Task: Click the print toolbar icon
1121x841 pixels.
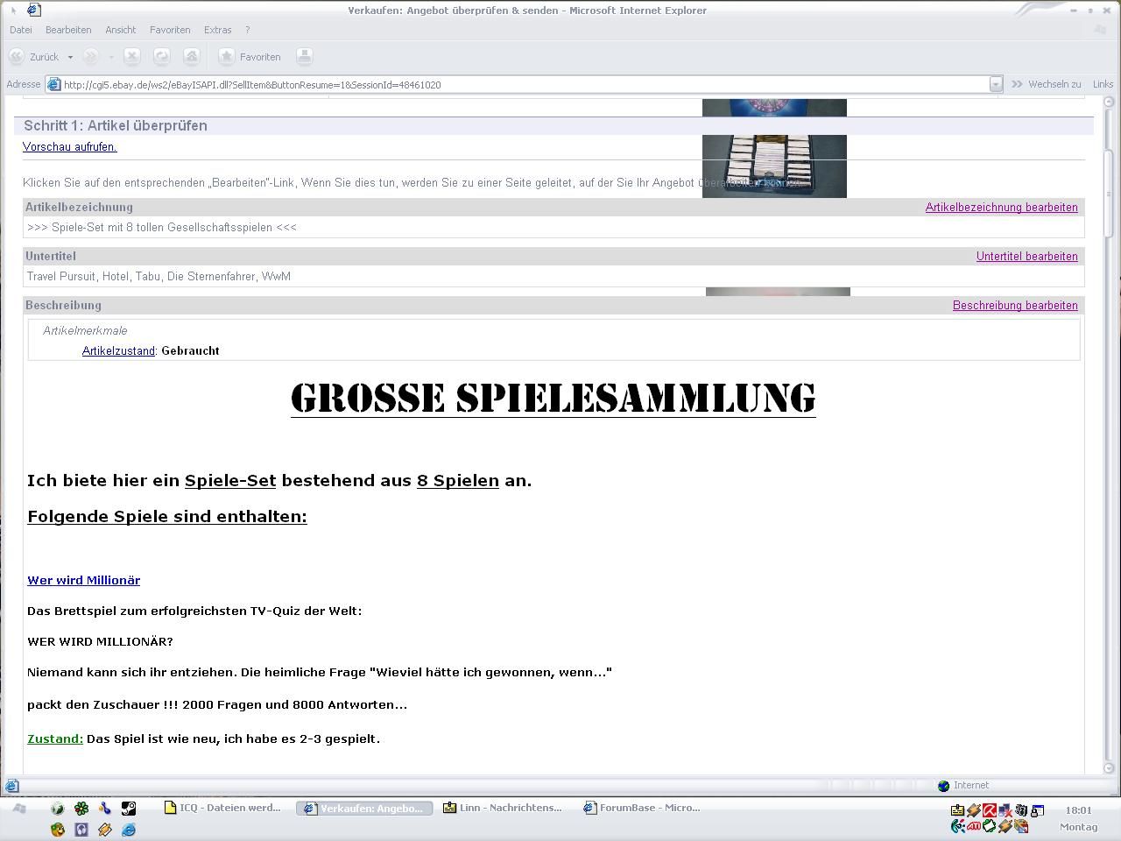Action: coord(304,56)
